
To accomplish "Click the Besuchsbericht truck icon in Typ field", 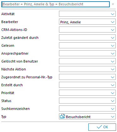I will click(x=62, y=117).
